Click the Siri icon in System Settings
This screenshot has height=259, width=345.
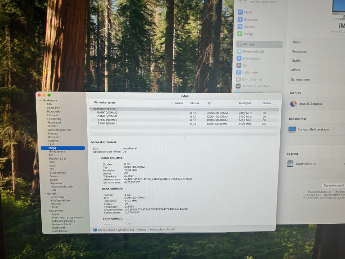[239, 65]
